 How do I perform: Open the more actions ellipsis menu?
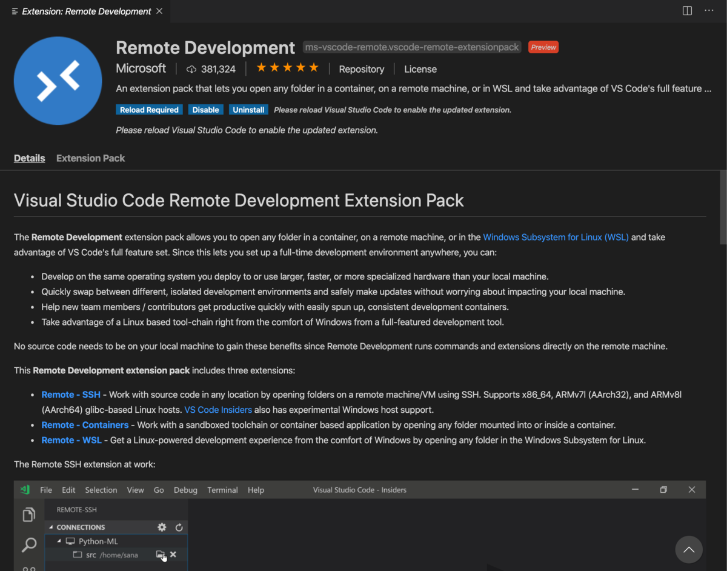(x=709, y=11)
